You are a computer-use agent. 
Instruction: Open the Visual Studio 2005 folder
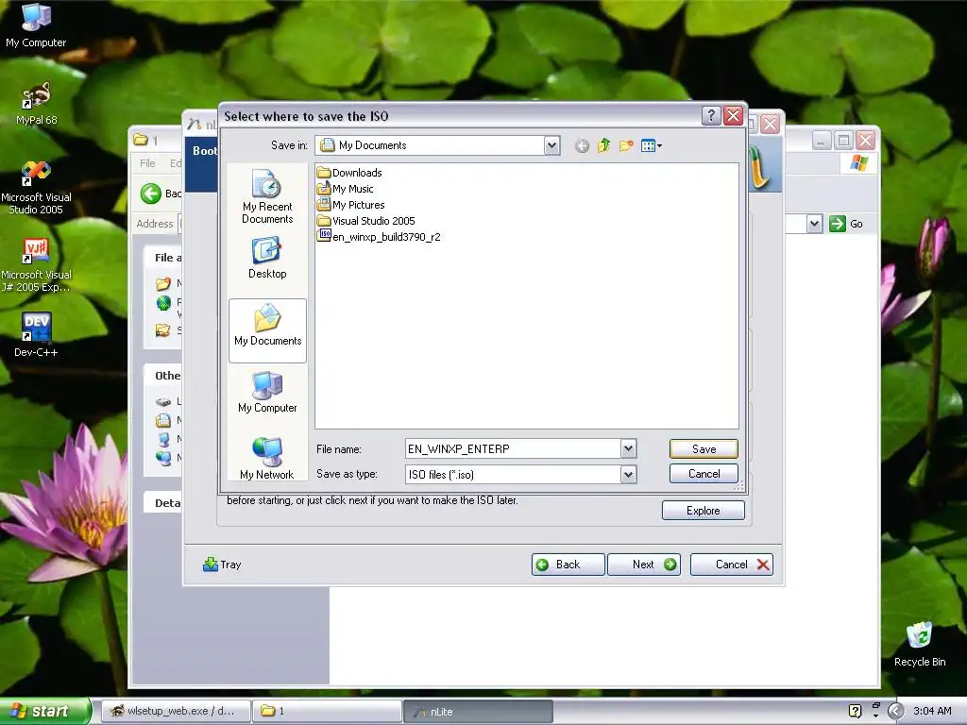coord(365,221)
